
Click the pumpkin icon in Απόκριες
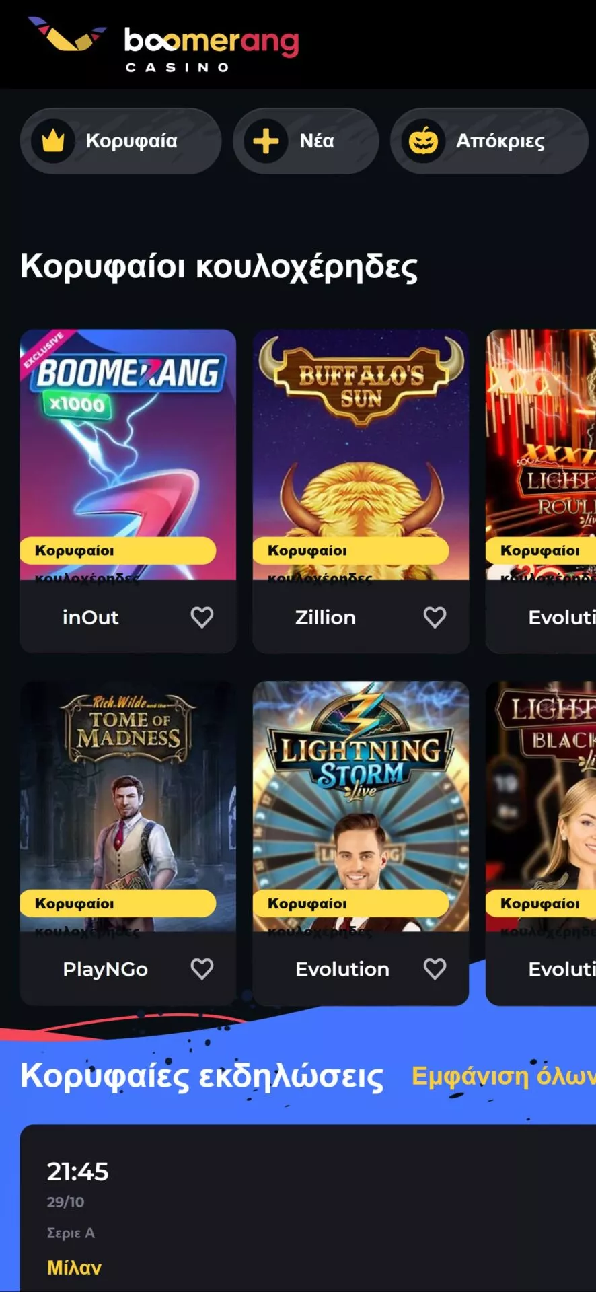coord(423,141)
